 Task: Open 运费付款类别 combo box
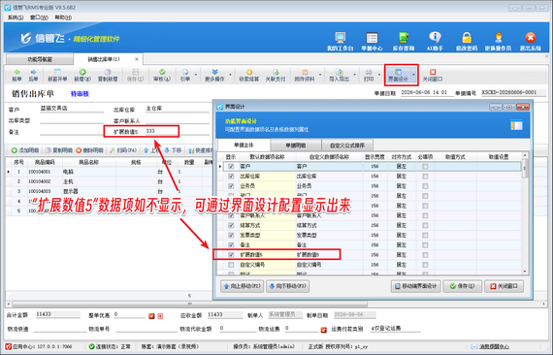(396, 329)
